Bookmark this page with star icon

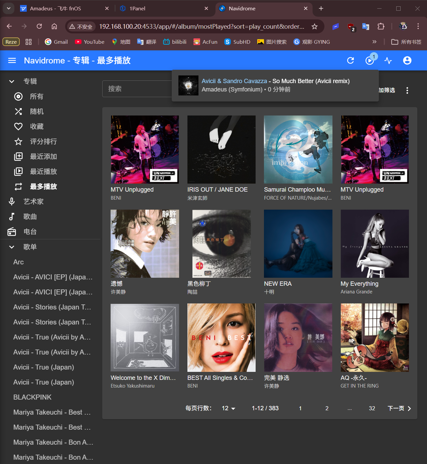click(x=314, y=26)
